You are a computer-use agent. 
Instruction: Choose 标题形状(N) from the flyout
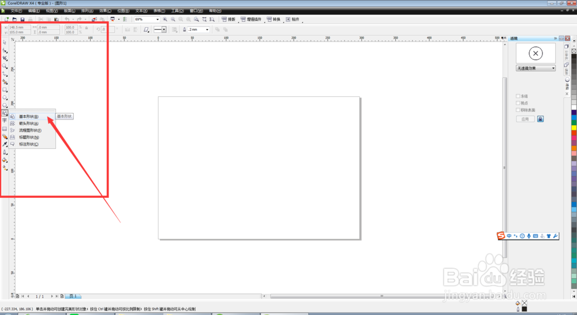[x=32, y=137]
